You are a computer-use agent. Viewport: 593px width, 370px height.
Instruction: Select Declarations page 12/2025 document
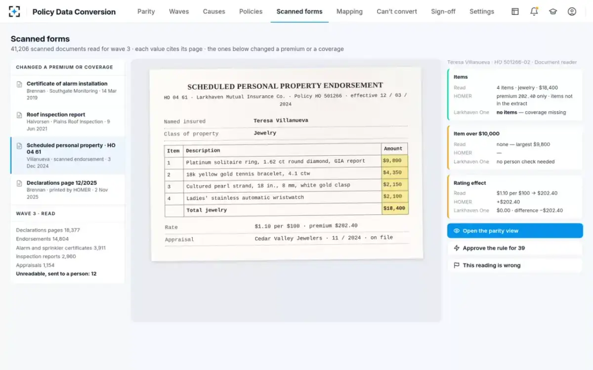tap(68, 189)
